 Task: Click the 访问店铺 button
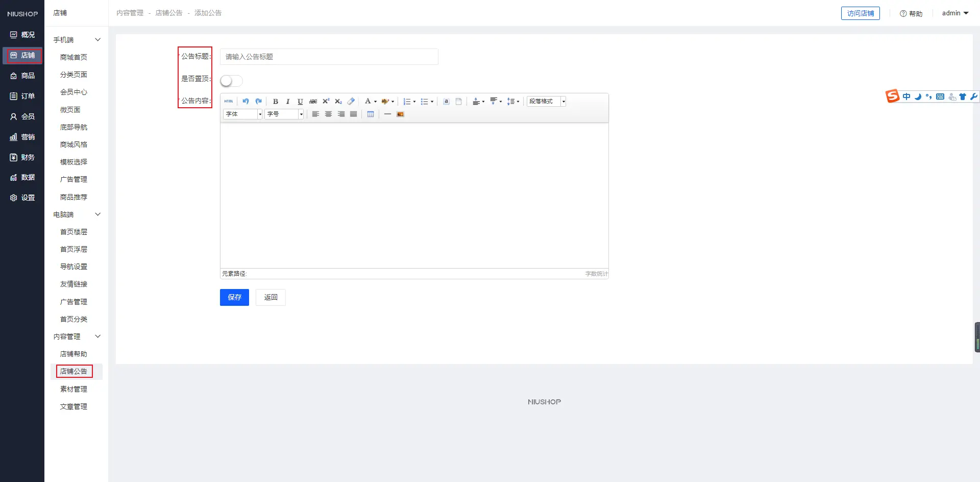click(x=860, y=13)
